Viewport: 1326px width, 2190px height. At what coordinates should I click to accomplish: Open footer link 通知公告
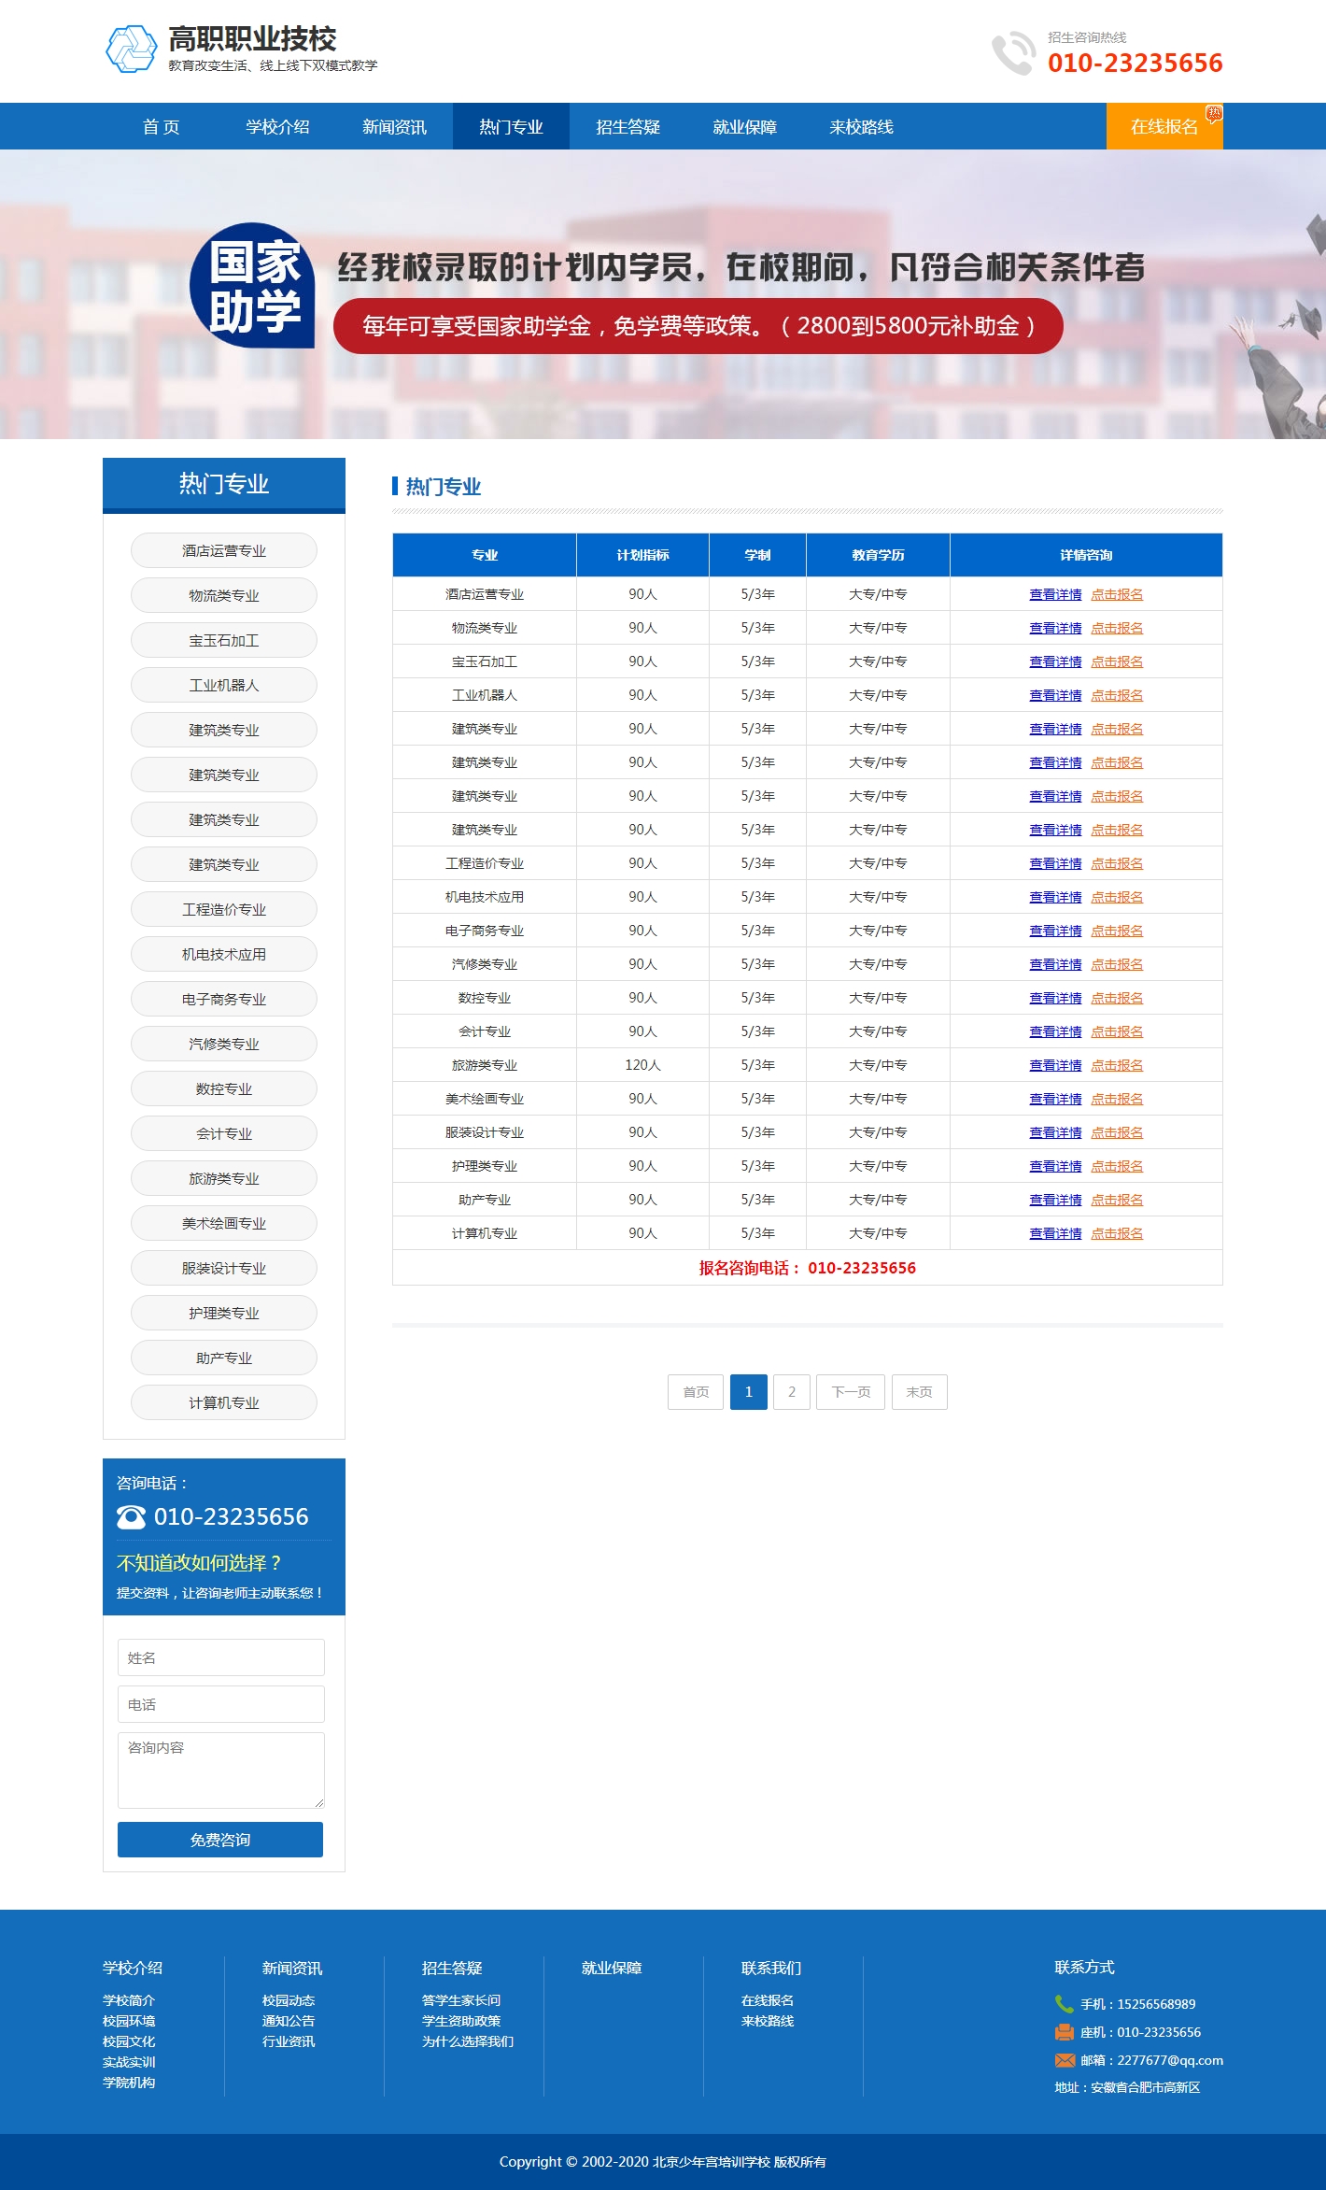289,2021
